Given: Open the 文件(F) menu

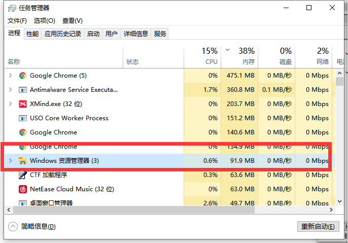Looking at the screenshot, I should point(17,20).
